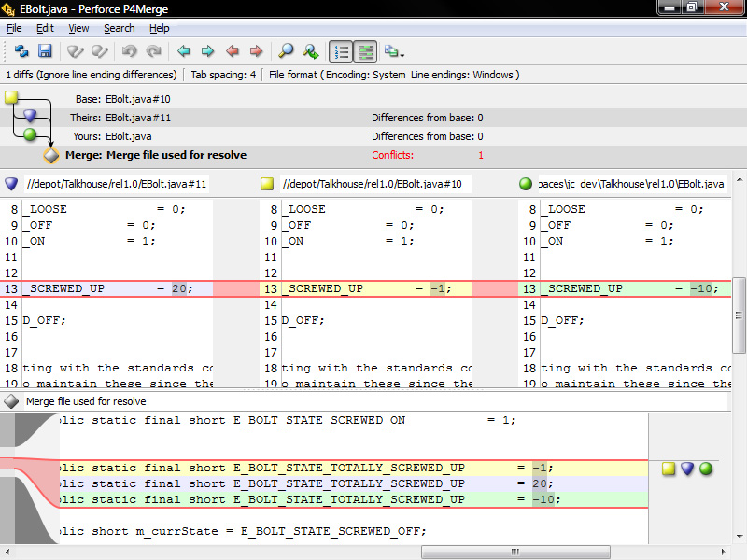Open Find using the magnifying glass icon

pyautogui.click(x=287, y=51)
